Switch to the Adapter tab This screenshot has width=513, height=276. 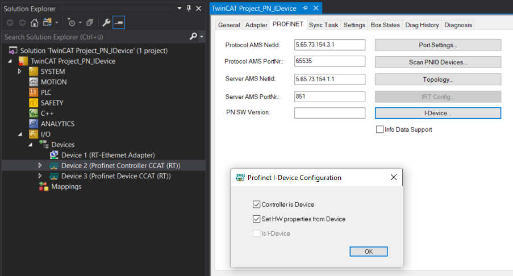256,25
